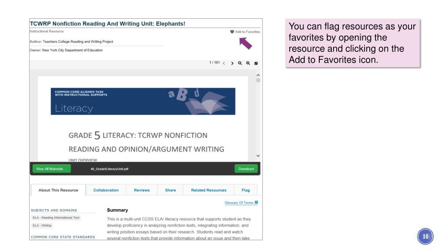Screen dimensions: 446x251
Task: Open the Share tab
Action: click(170, 190)
